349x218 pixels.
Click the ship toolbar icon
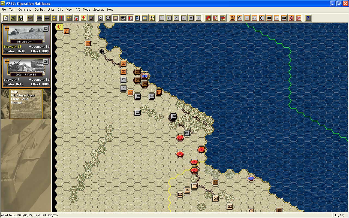tap(47, 18)
